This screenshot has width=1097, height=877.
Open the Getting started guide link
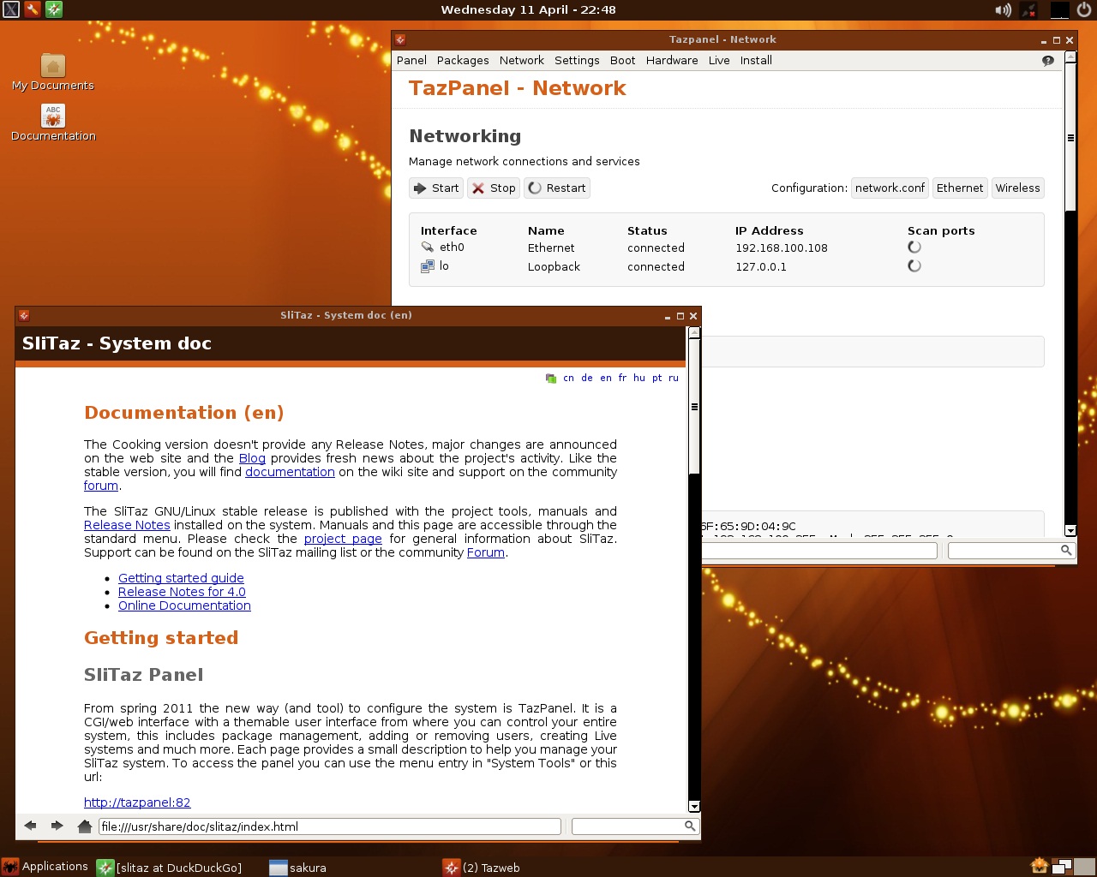pyautogui.click(x=181, y=578)
